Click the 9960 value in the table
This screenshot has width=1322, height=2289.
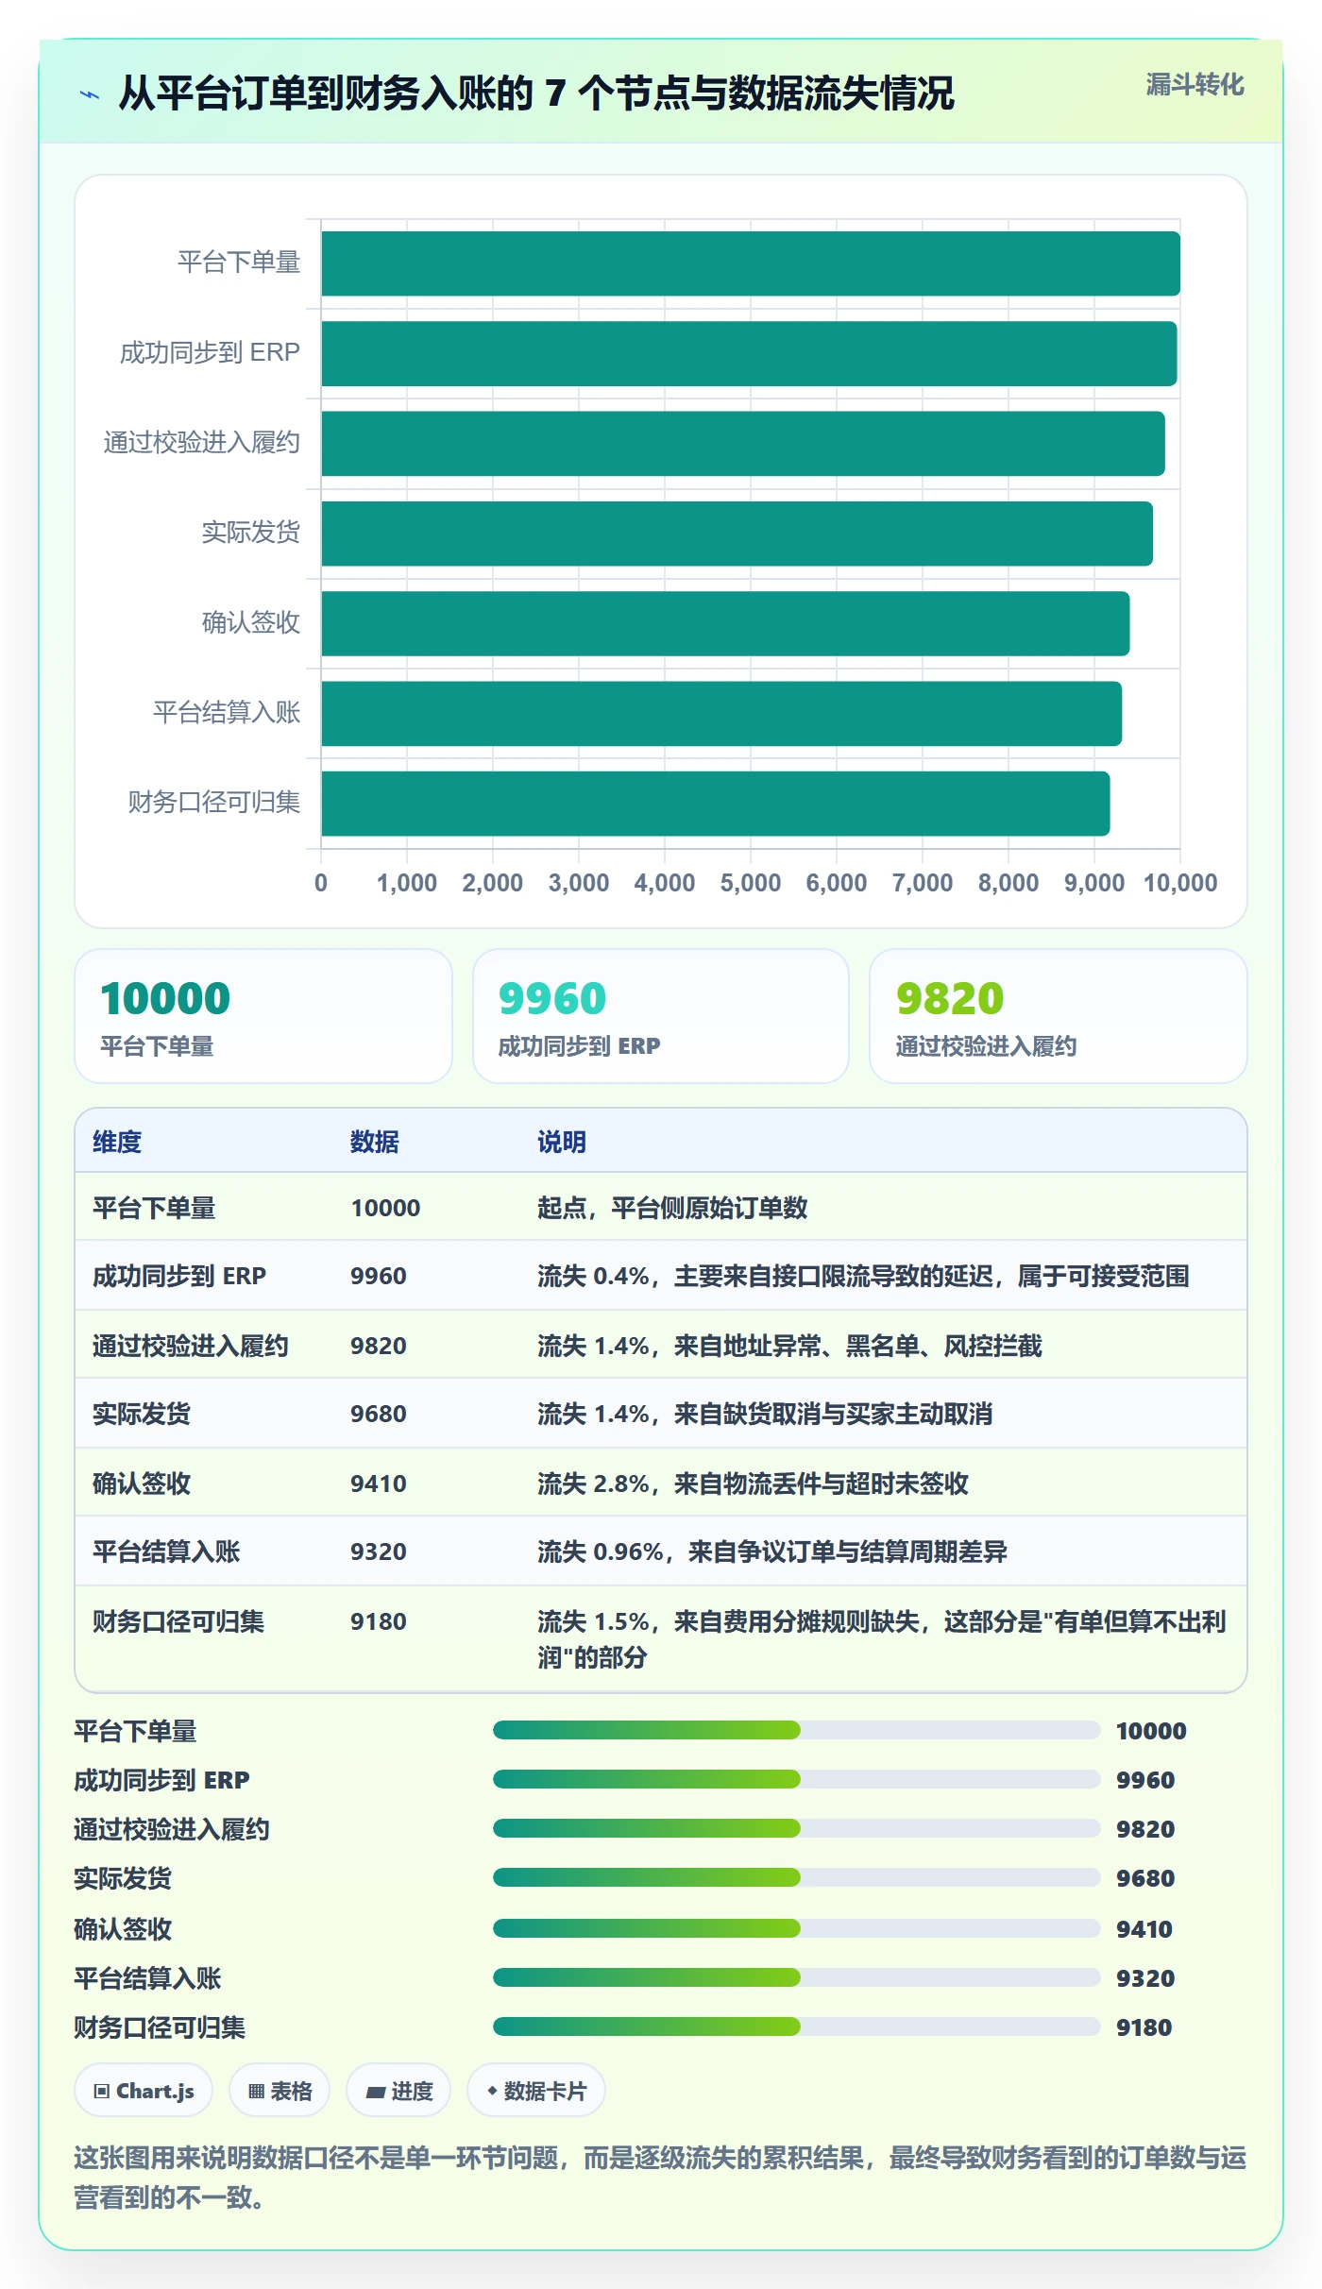click(379, 1276)
